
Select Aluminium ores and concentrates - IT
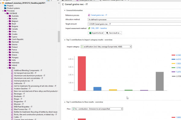coord(28,78)
